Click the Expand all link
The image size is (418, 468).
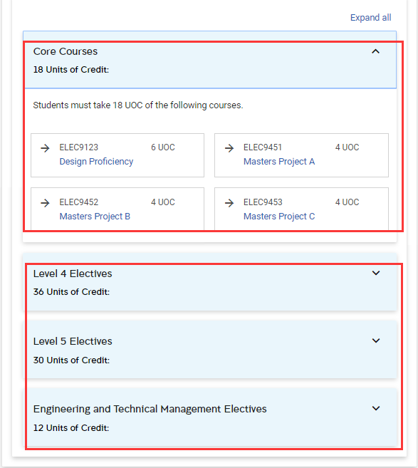coord(370,18)
